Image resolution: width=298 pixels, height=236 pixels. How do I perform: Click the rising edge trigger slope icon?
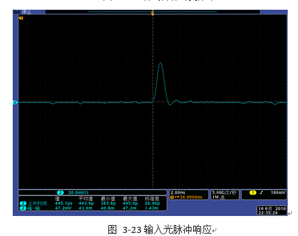pyautogui.click(x=261, y=192)
